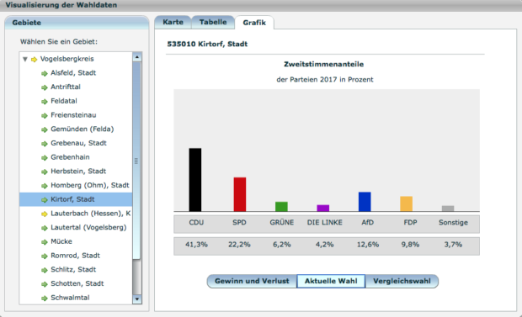Select Romrod, Stadt in area list
522x317 pixels.
(x=76, y=256)
